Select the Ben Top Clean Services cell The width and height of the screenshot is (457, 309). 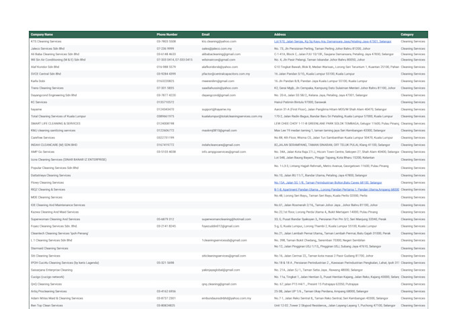tap(46, 306)
